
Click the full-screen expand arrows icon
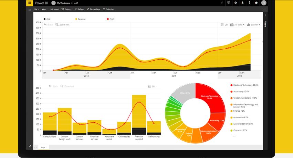[222, 3]
